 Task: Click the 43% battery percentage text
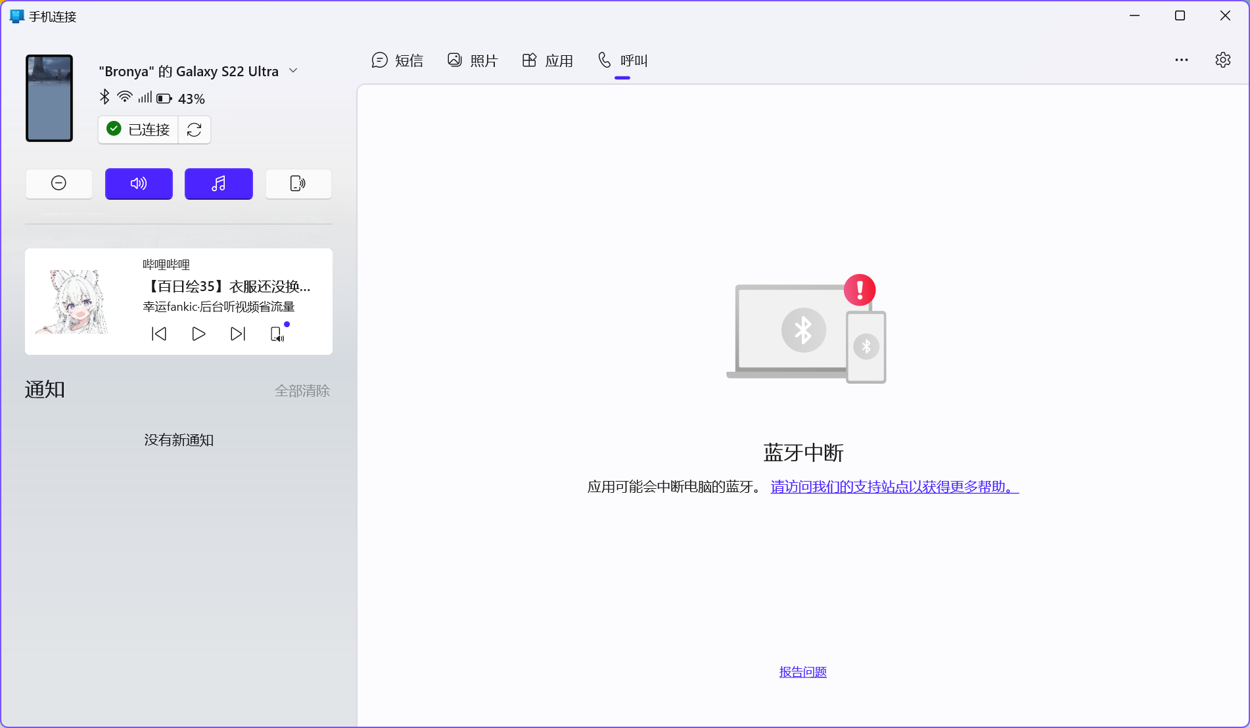coord(192,99)
